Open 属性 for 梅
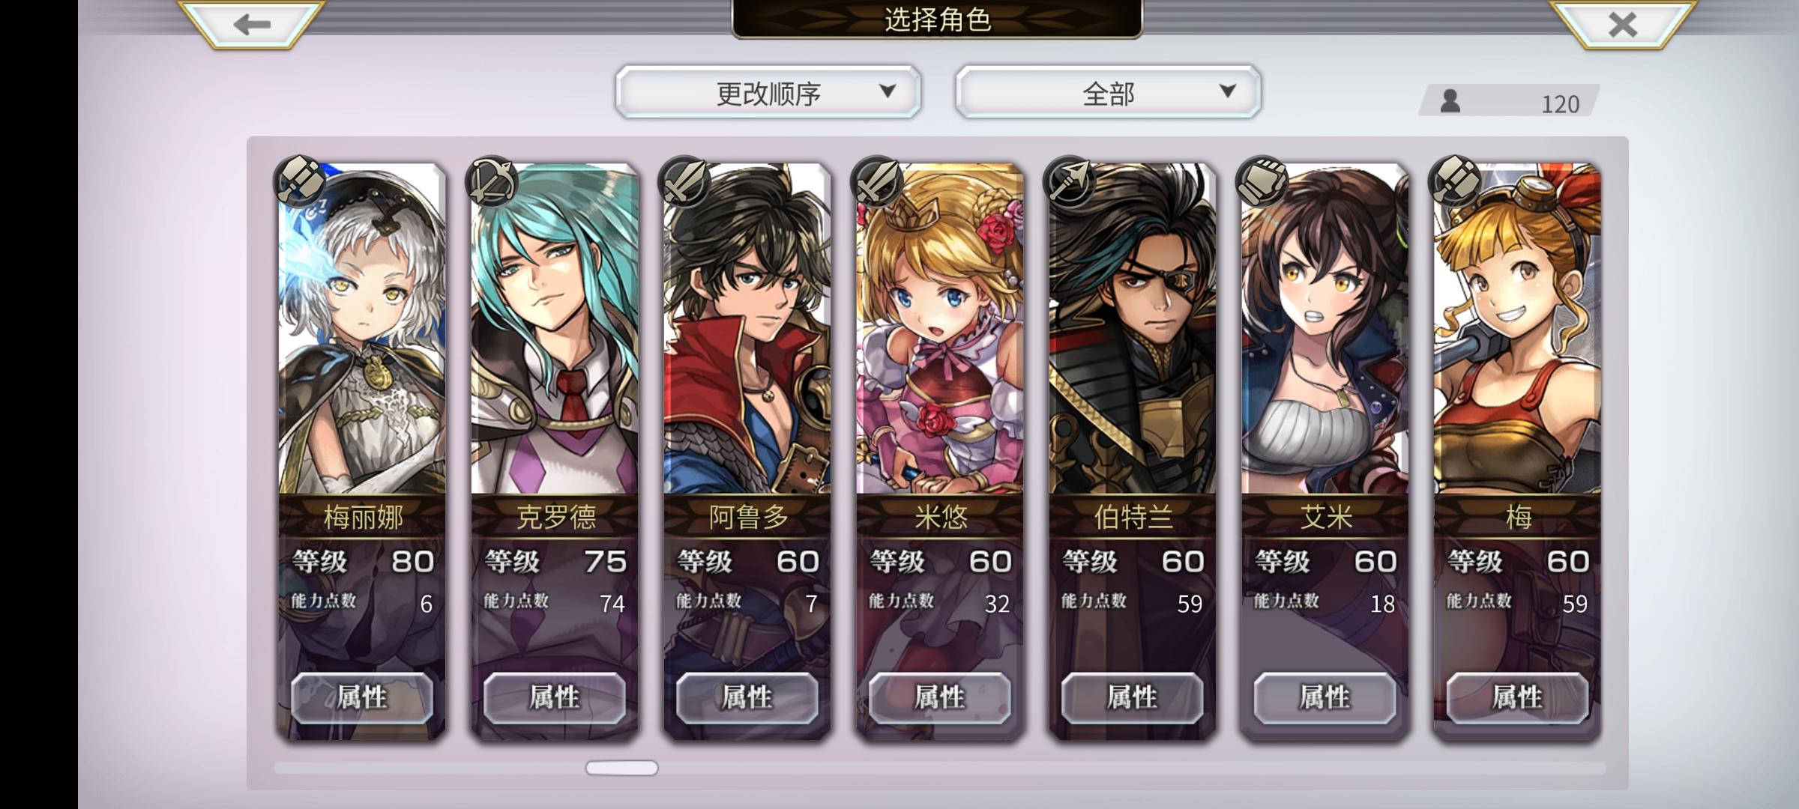Image resolution: width=1799 pixels, height=809 pixels. (1517, 697)
